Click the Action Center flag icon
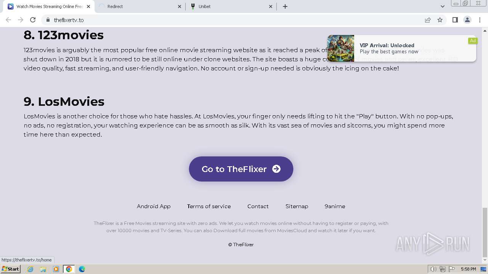The width and height of the screenshot is (488, 274). click(452, 269)
